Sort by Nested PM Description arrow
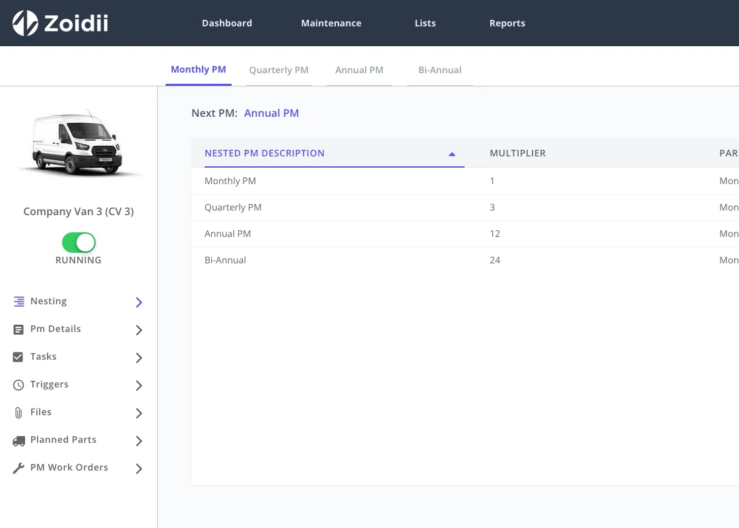 click(x=452, y=154)
